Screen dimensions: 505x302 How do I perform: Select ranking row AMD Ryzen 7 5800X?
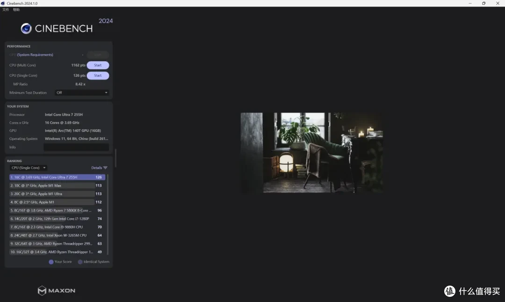[x=57, y=210]
